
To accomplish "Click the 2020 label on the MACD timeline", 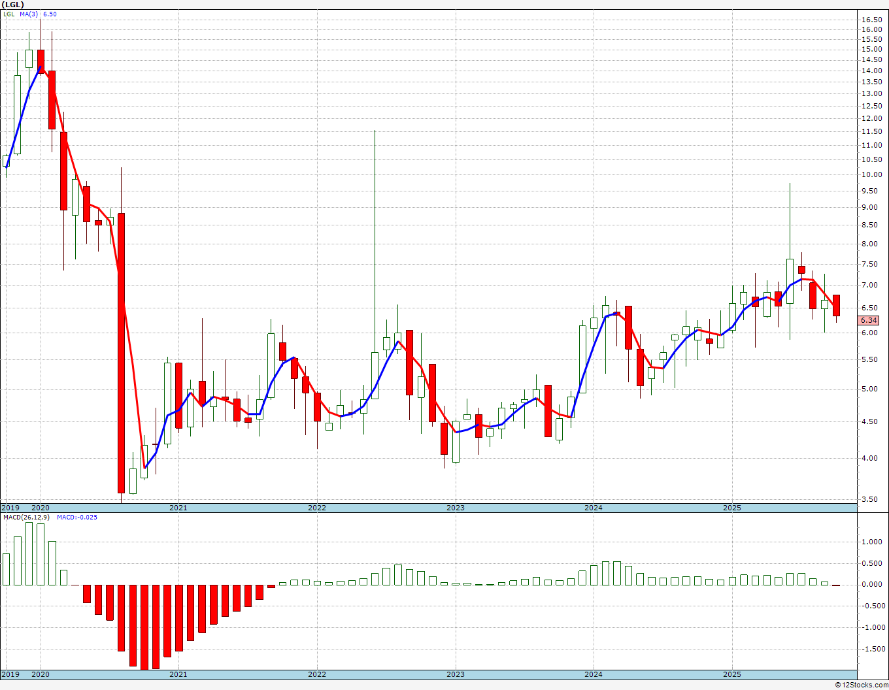I will [x=41, y=674].
